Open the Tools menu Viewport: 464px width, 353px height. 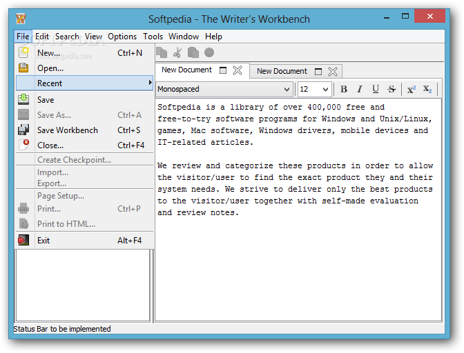(153, 37)
